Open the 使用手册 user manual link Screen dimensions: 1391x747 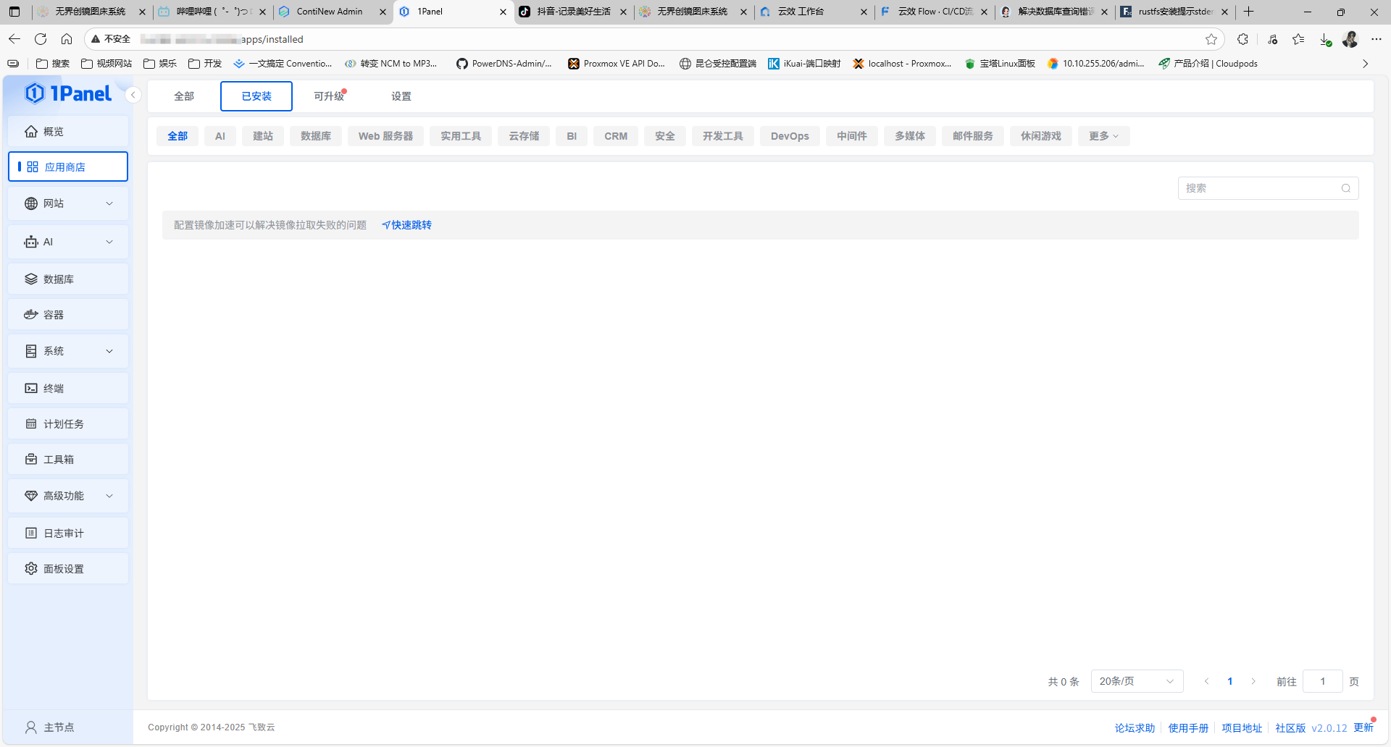click(1188, 728)
